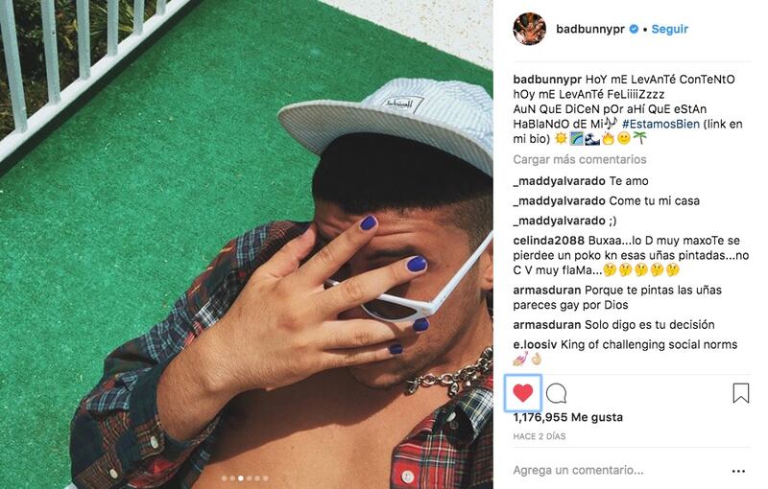View the 1,176,955 Me gusta list
The height and width of the screenshot is (489, 768).
click(x=568, y=417)
